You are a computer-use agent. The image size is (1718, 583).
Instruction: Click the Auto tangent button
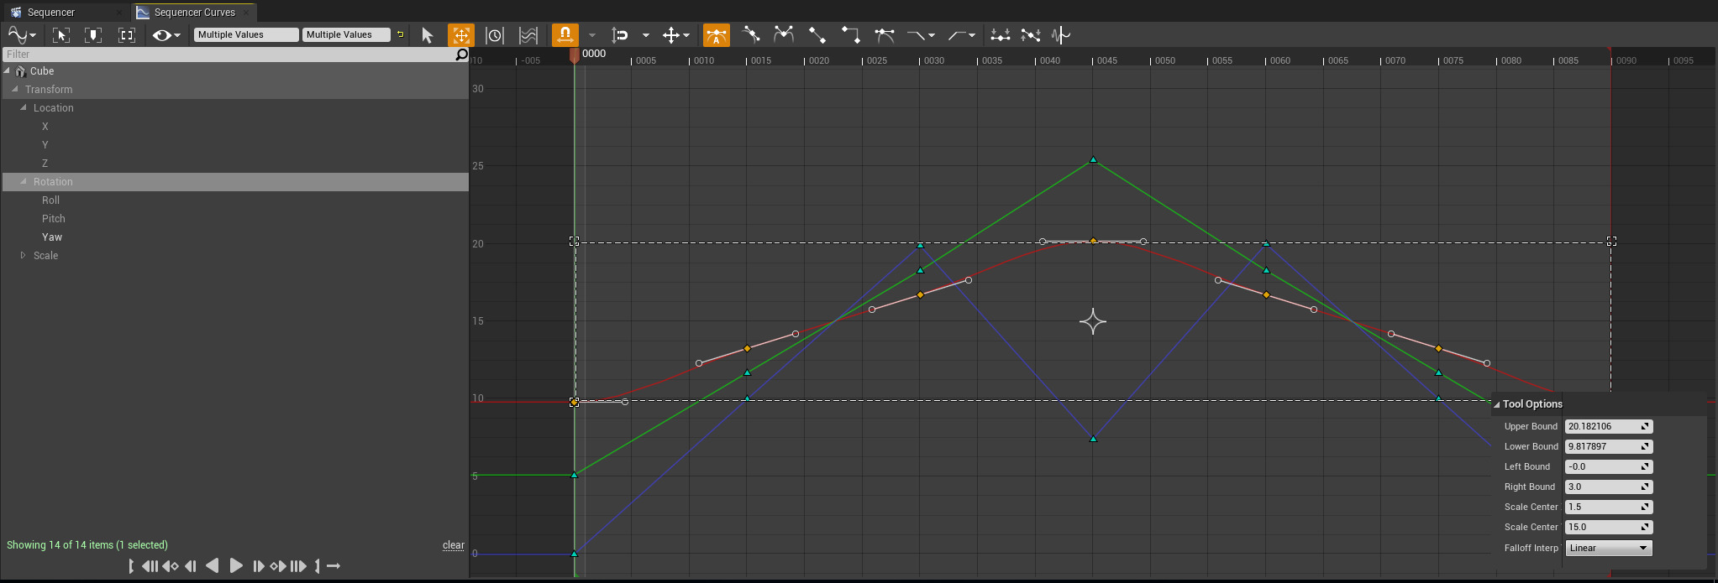tap(716, 35)
